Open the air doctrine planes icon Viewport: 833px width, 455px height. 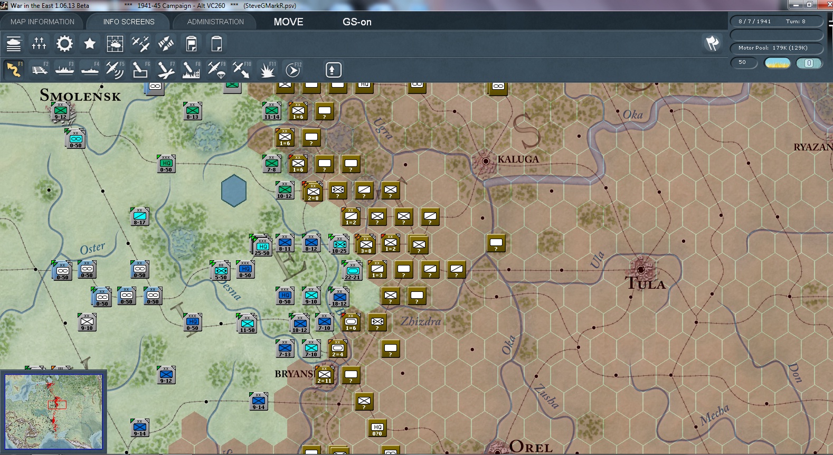tap(140, 43)
